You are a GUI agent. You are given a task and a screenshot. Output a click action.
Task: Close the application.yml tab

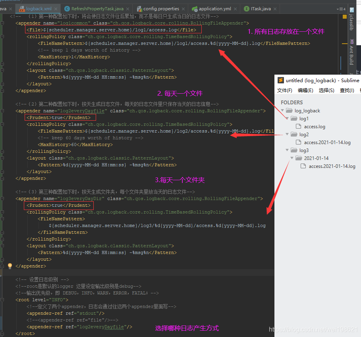(x=235, y=9)
